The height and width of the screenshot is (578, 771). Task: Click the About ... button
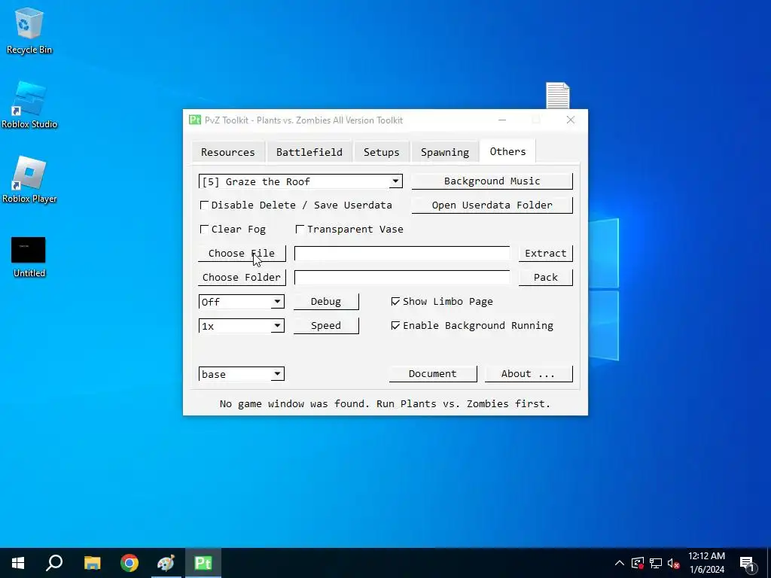tap(529, 373)
